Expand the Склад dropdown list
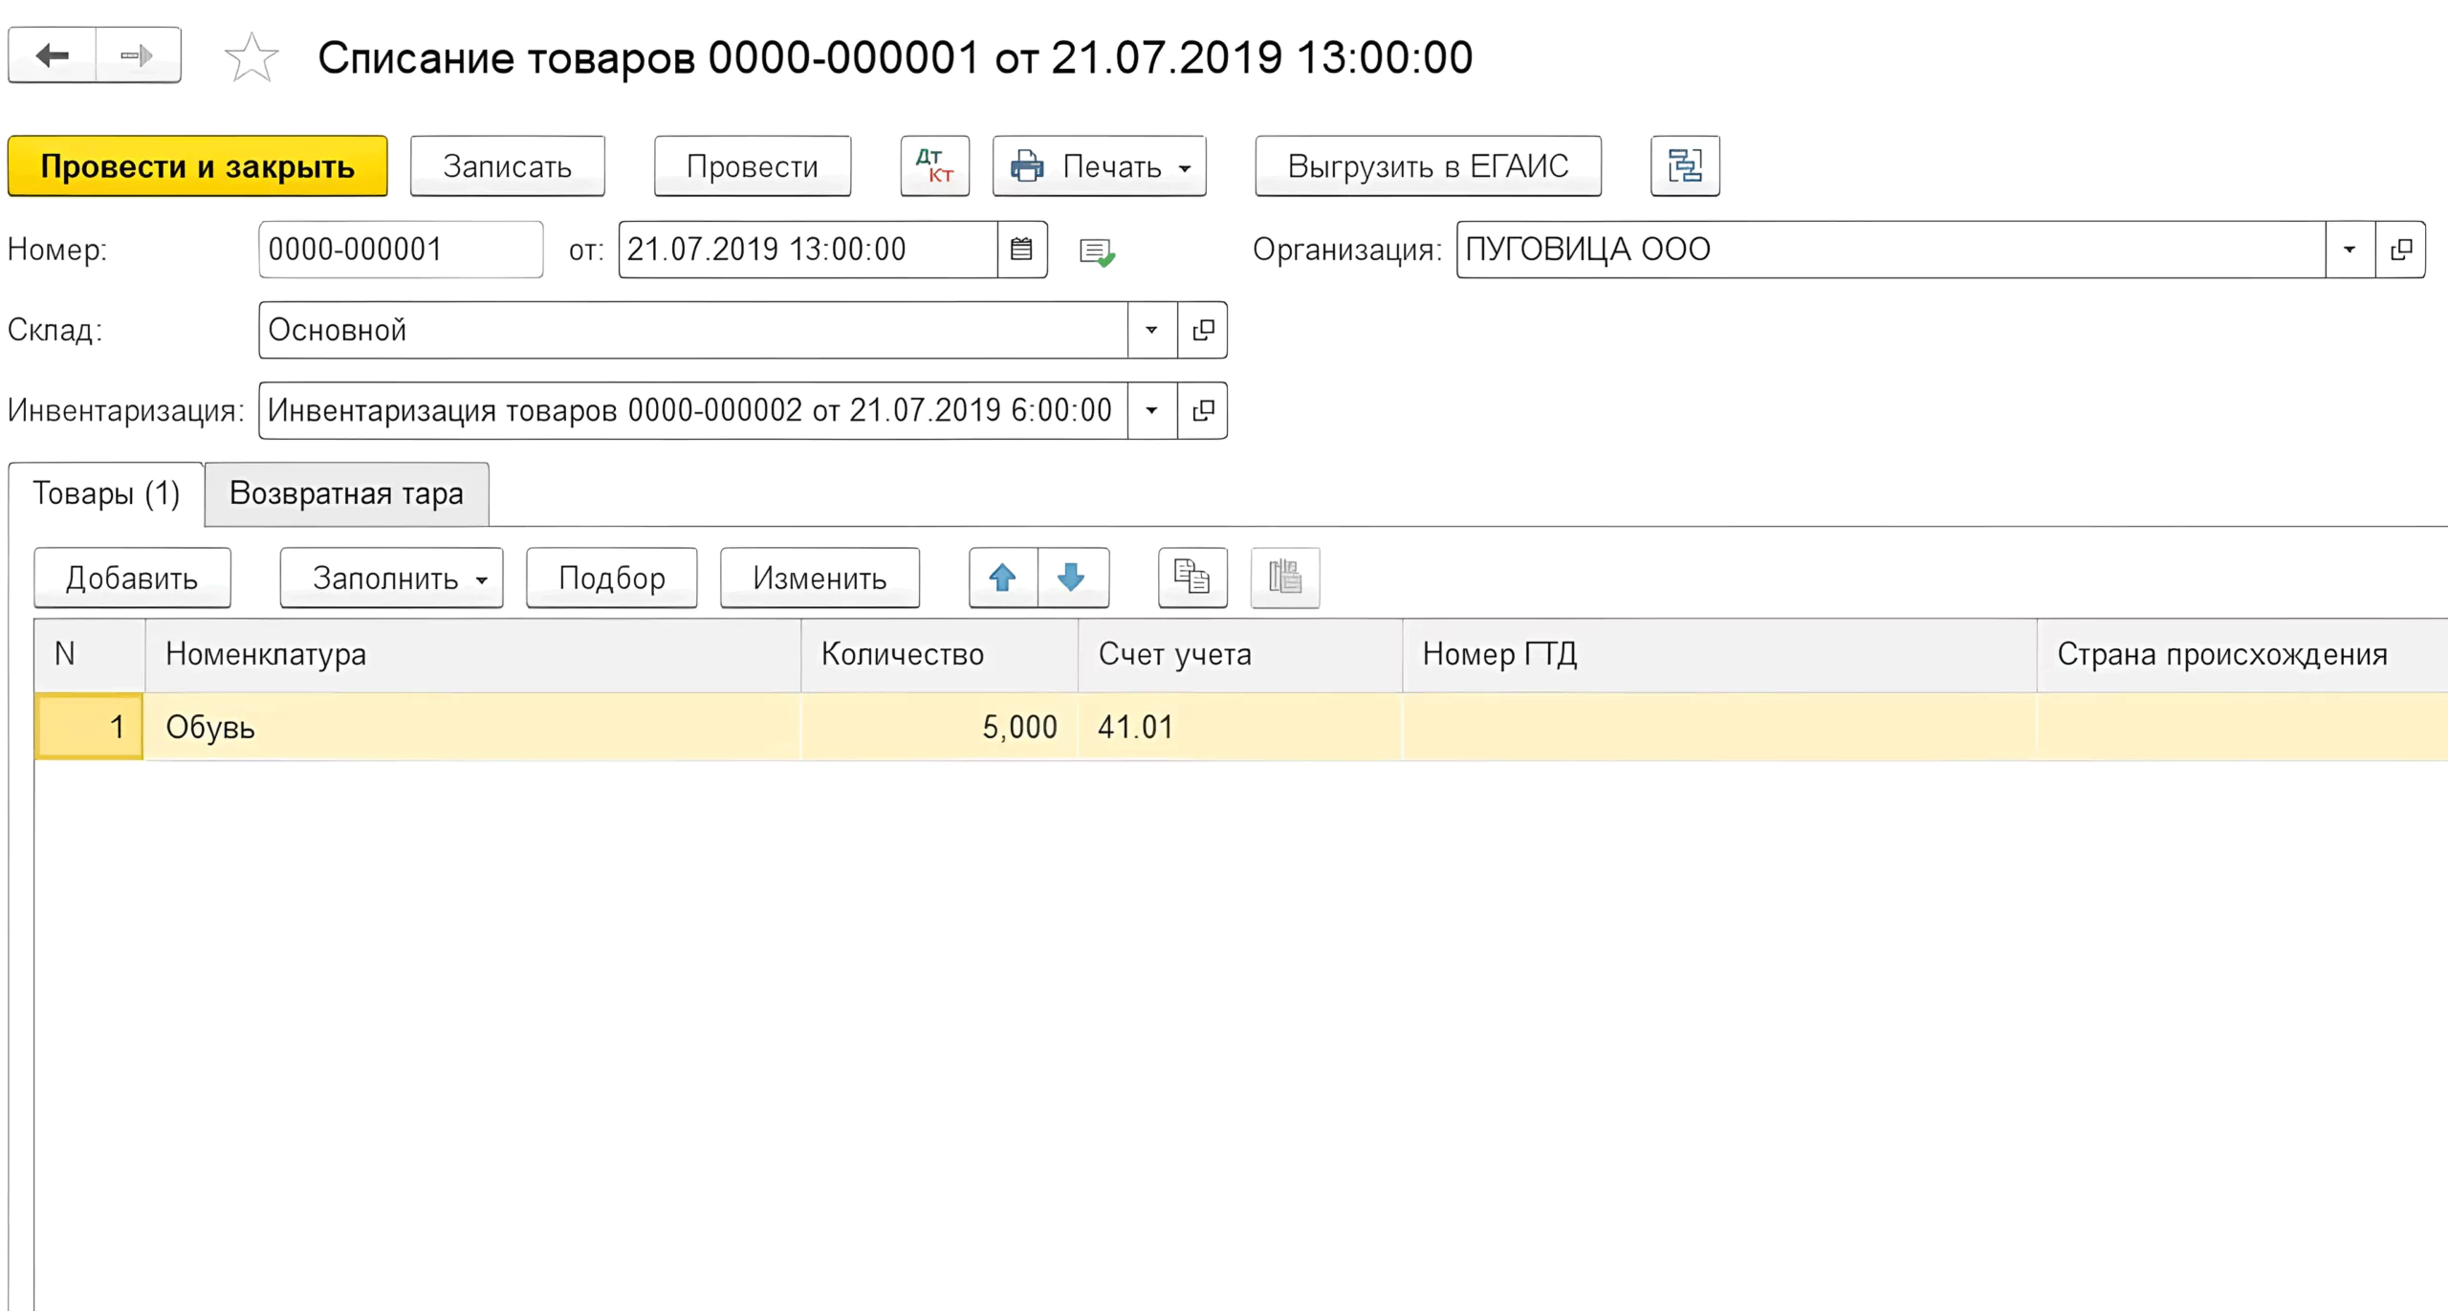This screenshot has height=1311, width=2448. [1152, 330]
